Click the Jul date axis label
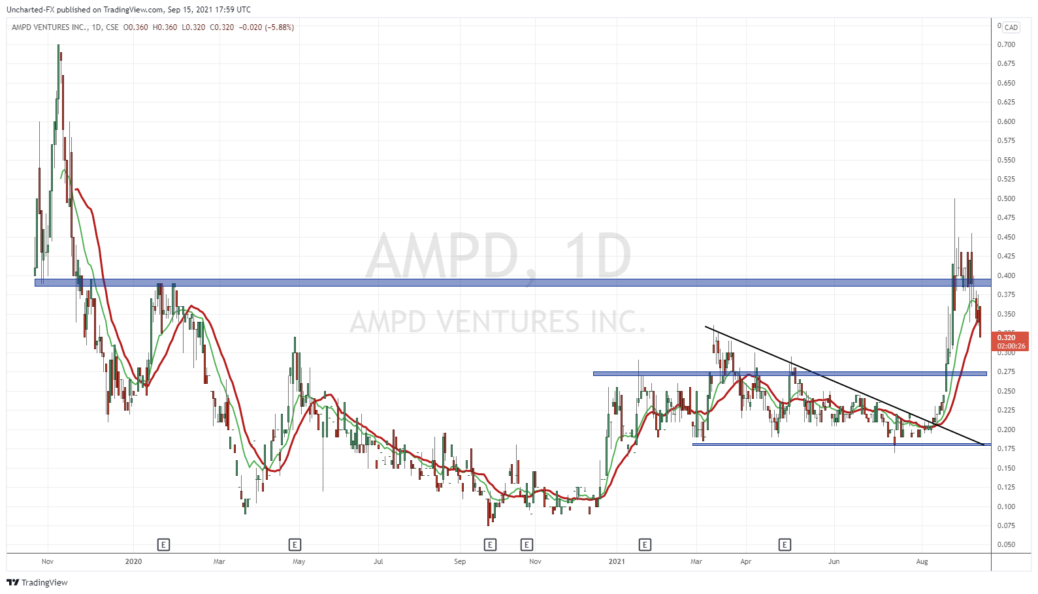Image resolution: width=1038 pixels, height=594 pixels. point(378,561)
